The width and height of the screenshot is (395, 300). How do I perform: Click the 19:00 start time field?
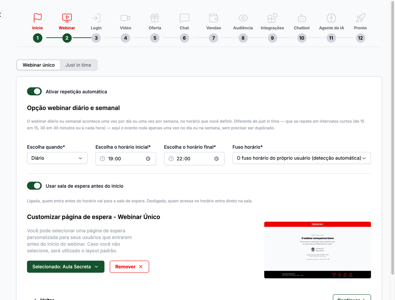click(x=126, y=159)
